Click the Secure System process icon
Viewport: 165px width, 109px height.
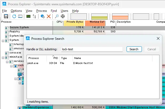pos(7,28)
